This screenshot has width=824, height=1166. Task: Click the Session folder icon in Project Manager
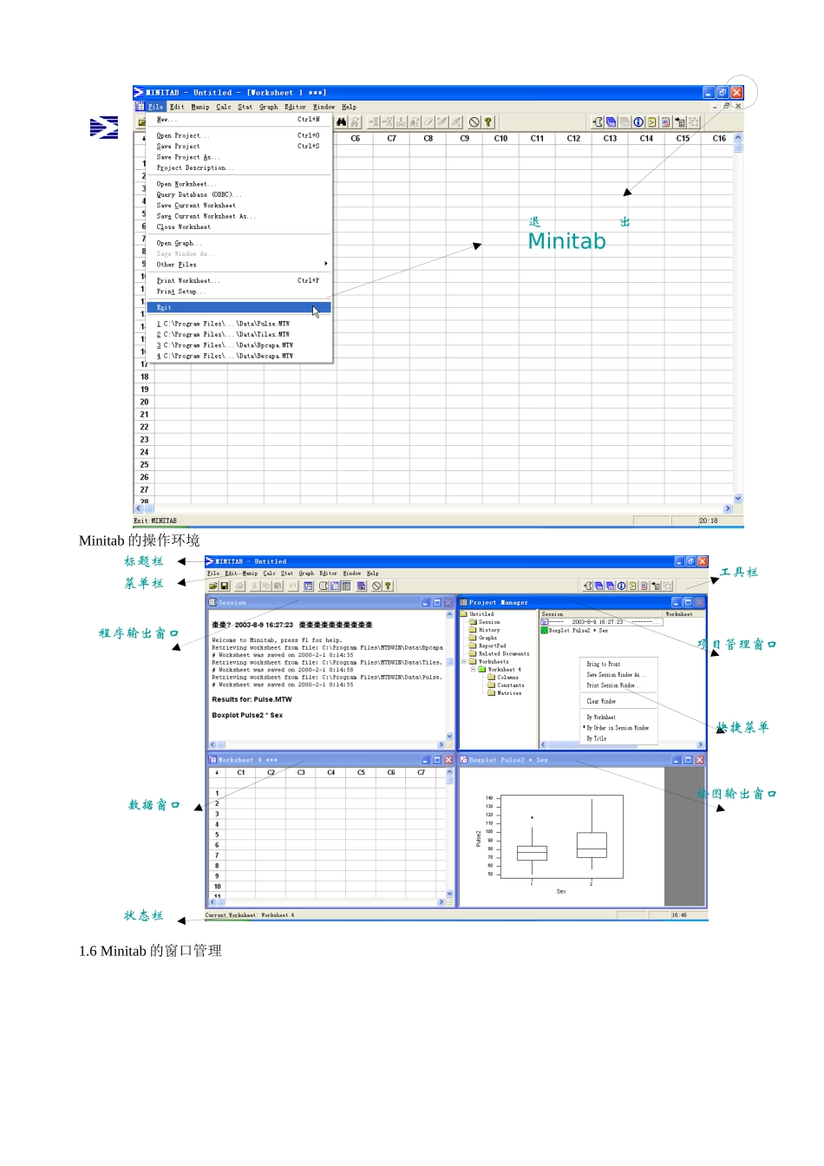tap(474, 622)
